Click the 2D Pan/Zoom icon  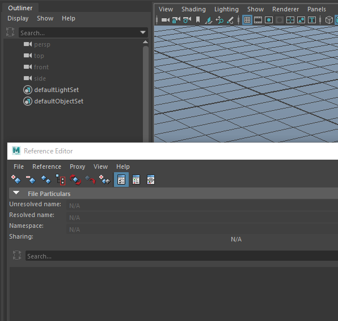(x=219, y=20)
